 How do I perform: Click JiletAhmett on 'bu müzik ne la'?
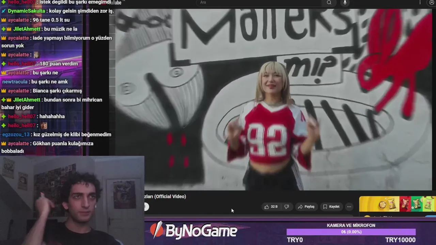27,29
